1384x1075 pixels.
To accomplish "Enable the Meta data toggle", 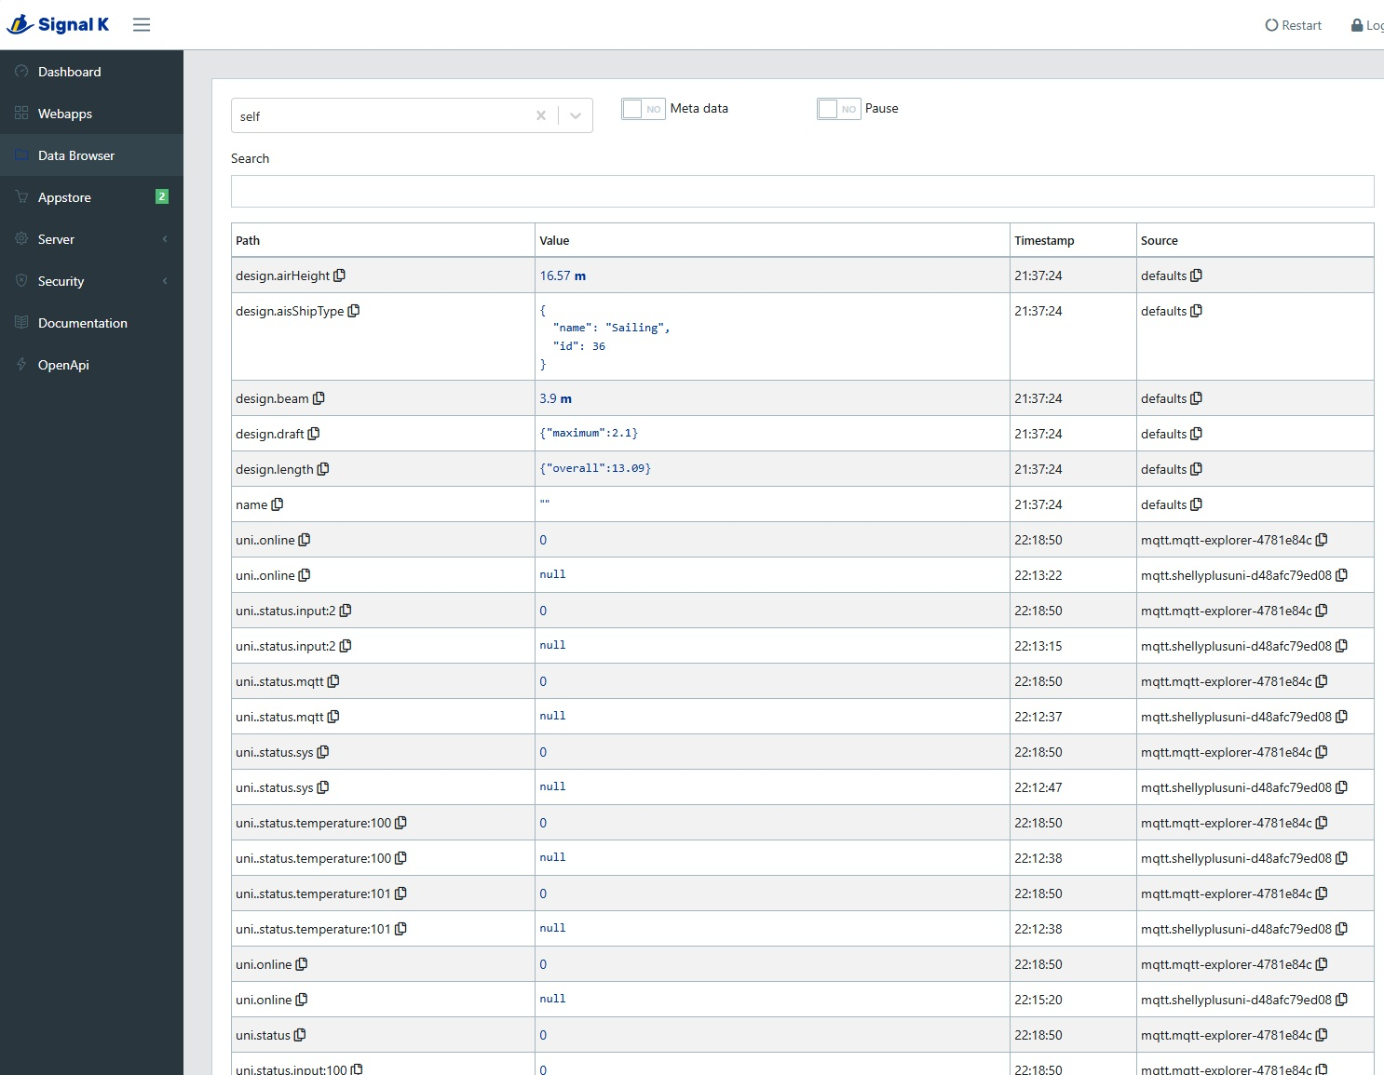I will (x=644, y=109).
